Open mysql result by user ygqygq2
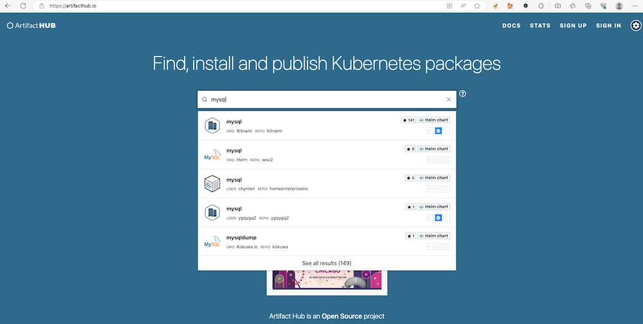This screenshot has height=324, width=643. tap(327, 213)
